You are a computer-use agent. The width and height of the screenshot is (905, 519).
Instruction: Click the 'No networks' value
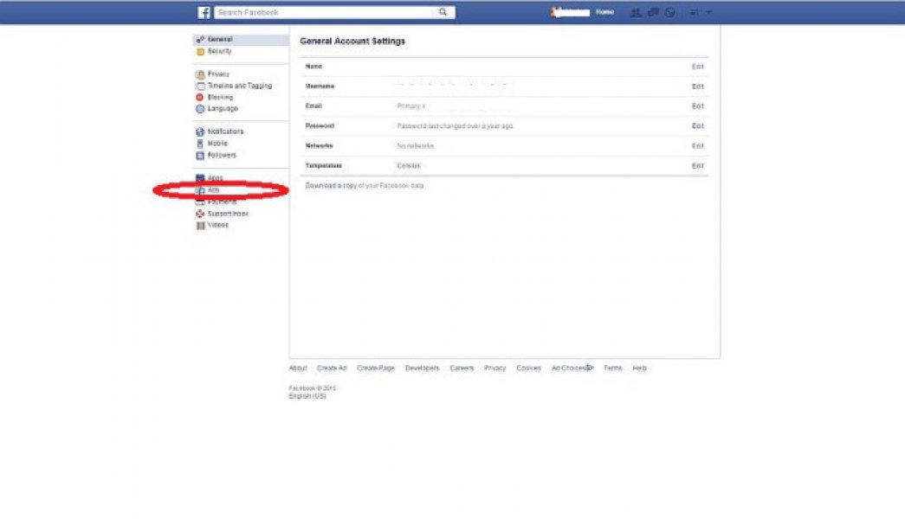tap(416, 146)
